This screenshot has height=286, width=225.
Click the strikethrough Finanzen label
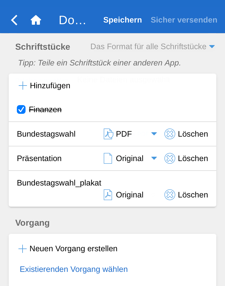45,110
